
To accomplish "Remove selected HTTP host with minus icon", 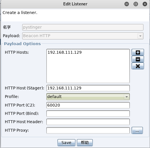I will (138, 59).
